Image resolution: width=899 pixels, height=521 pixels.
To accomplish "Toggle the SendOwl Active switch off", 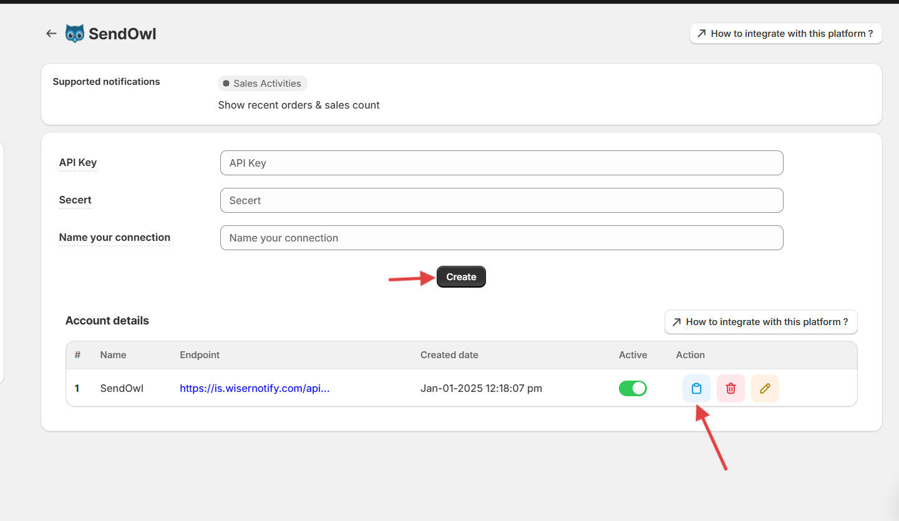I will (x=633, y=388).
